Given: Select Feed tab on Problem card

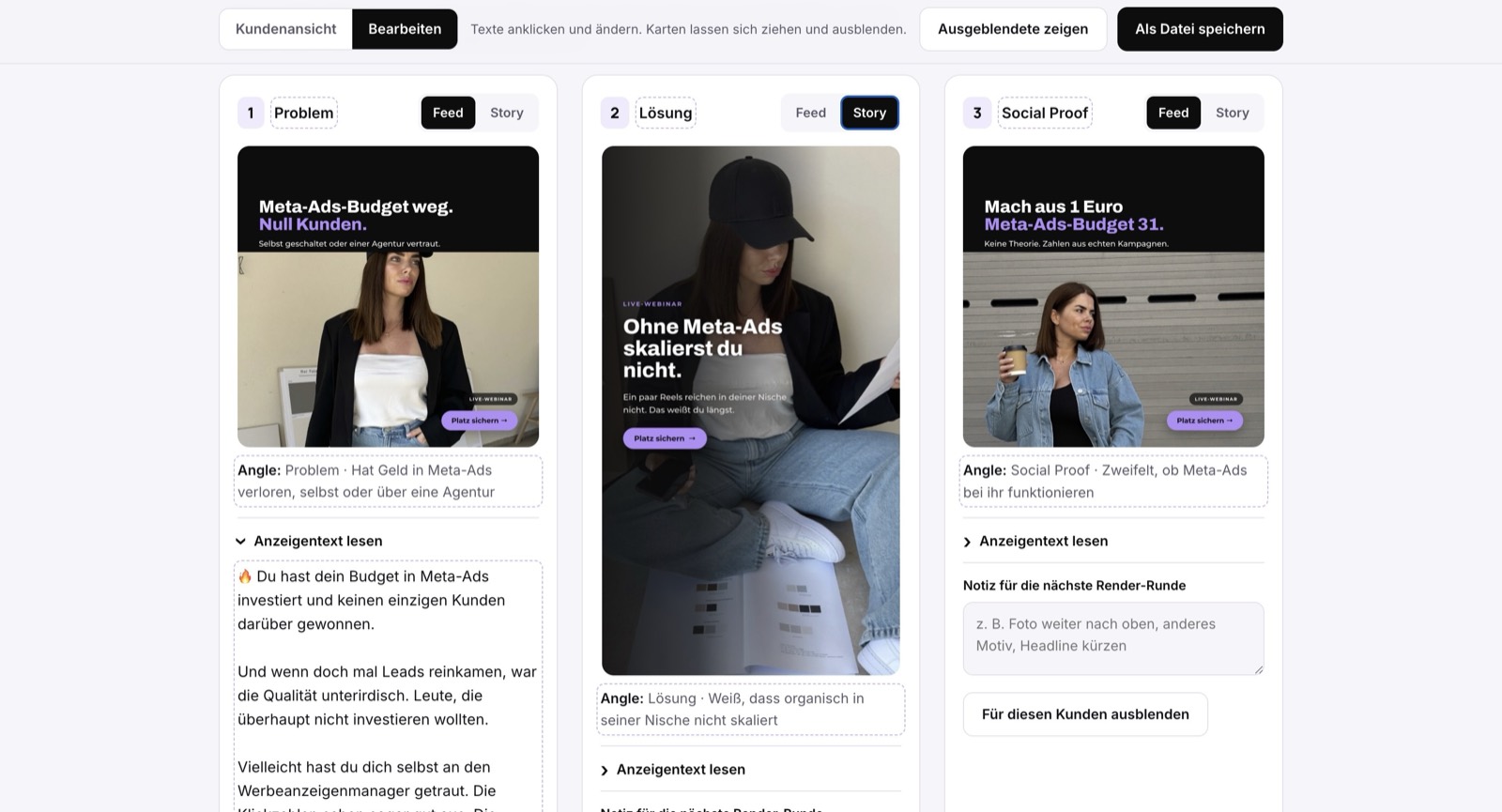Looking at the screenshot, I should pyautogui.click(x=448, y=113).
